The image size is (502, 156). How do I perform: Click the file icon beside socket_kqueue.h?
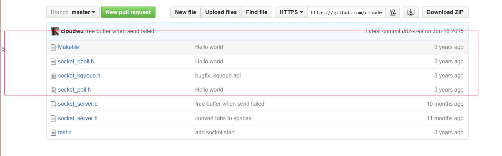[53, 76]
